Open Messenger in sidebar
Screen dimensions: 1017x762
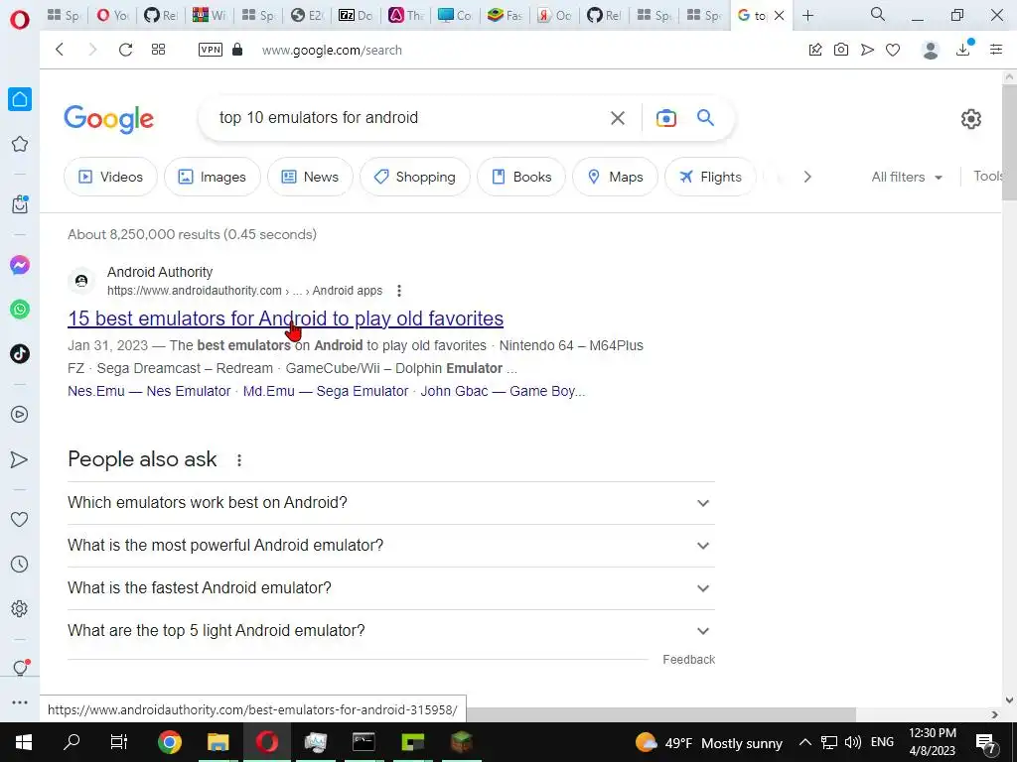pos(20,264)
